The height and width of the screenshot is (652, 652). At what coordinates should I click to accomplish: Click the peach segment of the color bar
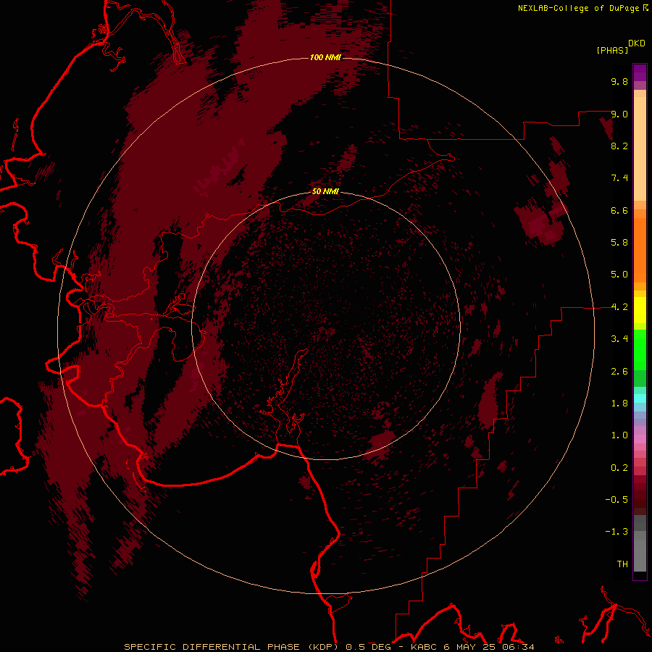pyautogui.click(x=640, y=149)
